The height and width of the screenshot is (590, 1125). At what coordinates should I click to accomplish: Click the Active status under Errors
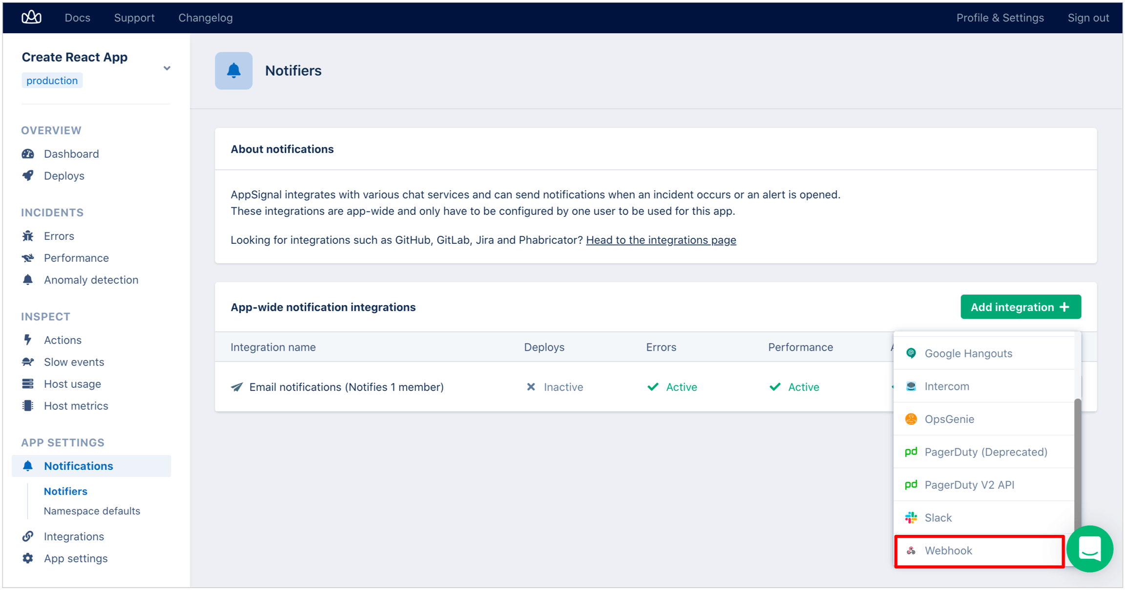(672, 387)
